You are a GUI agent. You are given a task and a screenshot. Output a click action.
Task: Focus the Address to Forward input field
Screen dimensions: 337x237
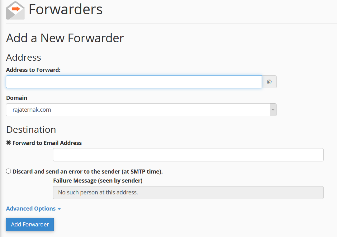click(x=134, y=82)
